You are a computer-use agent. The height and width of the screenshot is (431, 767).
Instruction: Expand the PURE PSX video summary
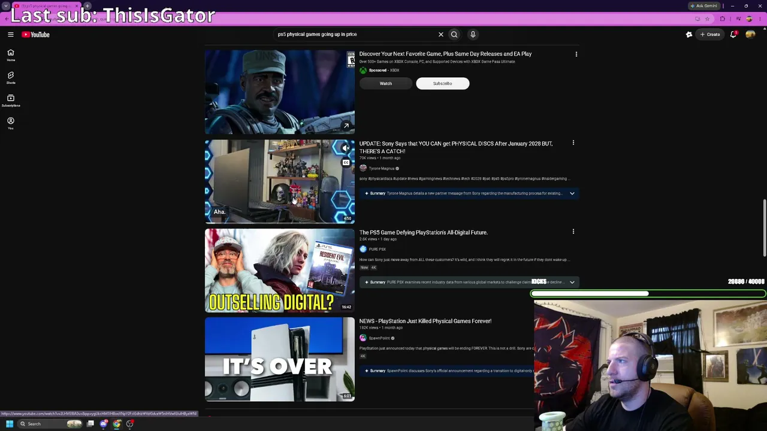pyautogui.click(x=572, y=282)
